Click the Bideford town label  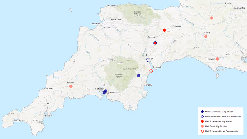[106, 27]
